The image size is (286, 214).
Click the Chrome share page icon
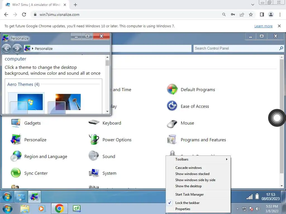[x=242, y=14]
